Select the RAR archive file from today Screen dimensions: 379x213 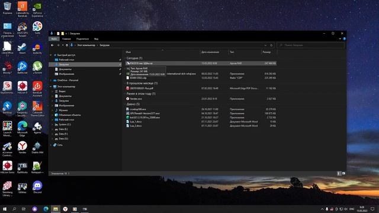point(201,63)
